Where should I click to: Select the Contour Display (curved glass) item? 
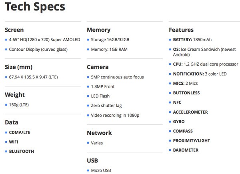(38, 49)
